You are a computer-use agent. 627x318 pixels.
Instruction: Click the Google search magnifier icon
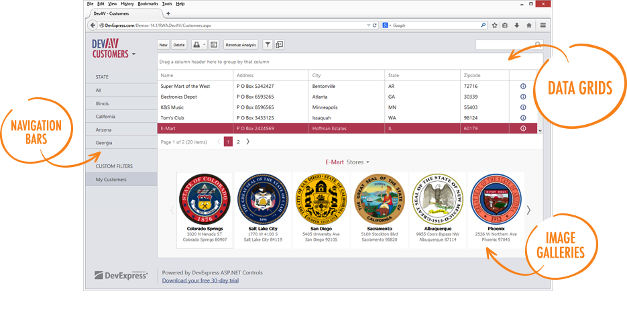483,25
